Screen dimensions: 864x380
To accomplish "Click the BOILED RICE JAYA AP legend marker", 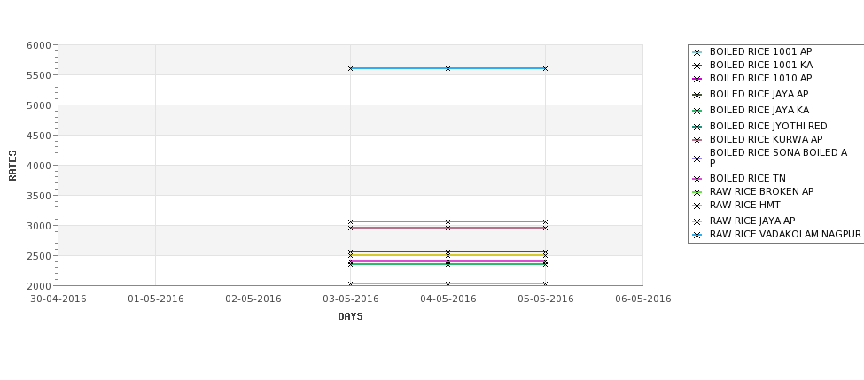I will 697,96.
